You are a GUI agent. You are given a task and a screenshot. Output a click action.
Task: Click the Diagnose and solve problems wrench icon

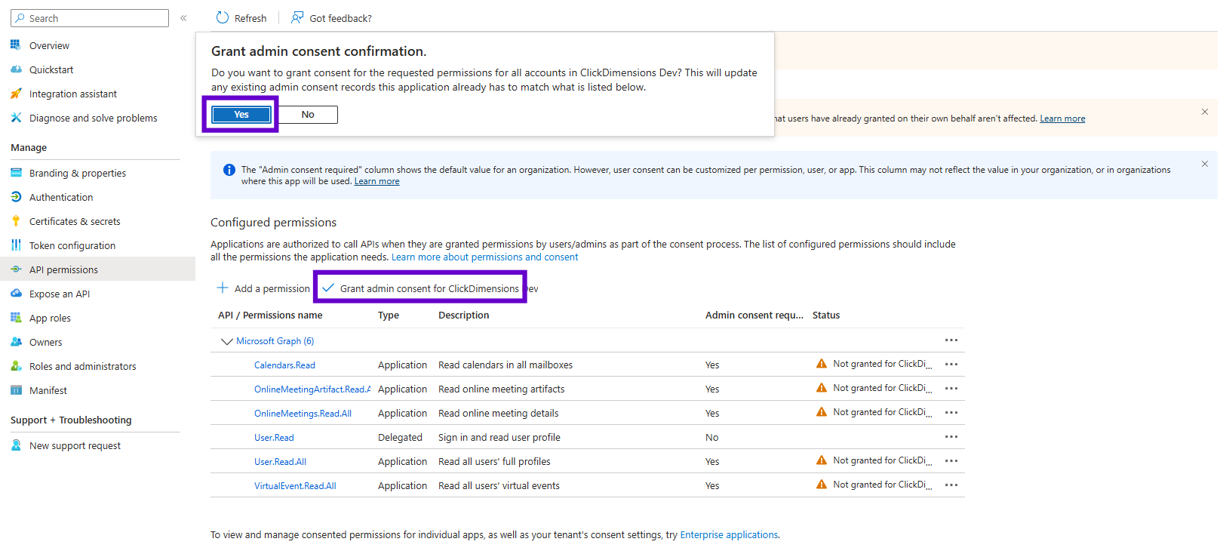pos(16,118)
